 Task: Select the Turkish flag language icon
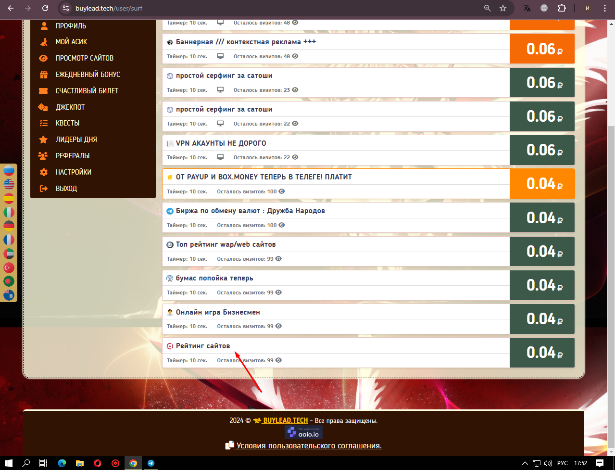point(9,267)
